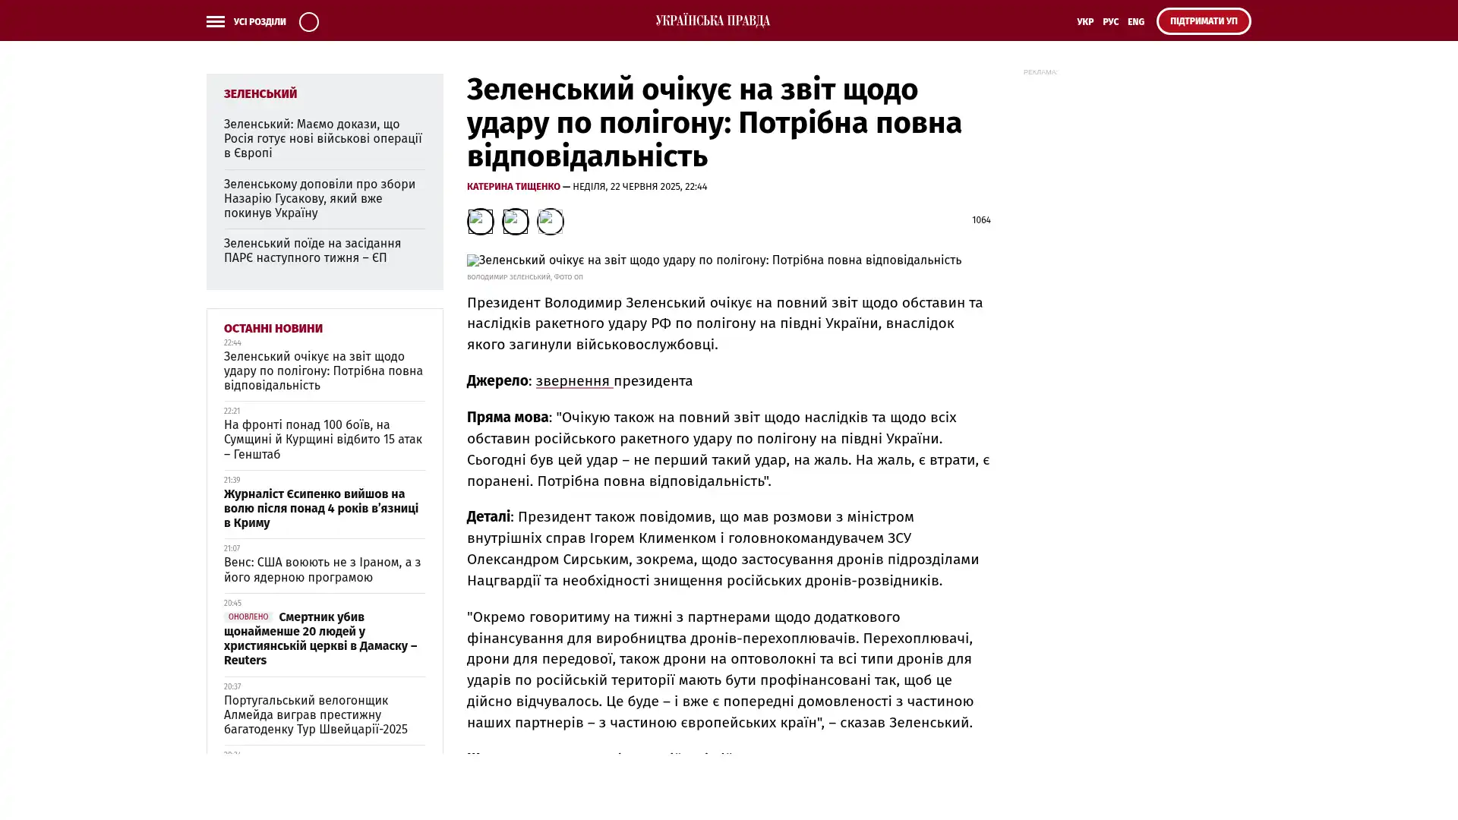Image resolution: width=1458 pixels, height=820 pixels.
Task: Open the ЗЕЛЕНСЬКИЙ topic heading
Action: point(260,94)
